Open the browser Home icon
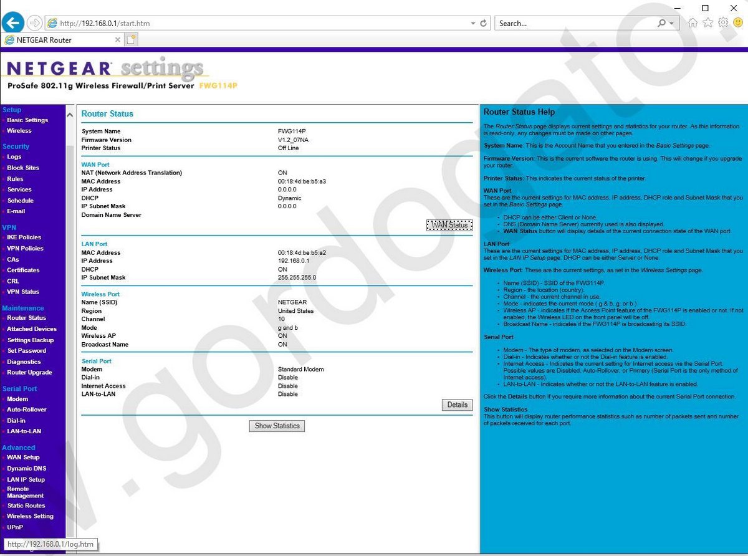Screen dimensions: 748x556 (x=693, y=23)
